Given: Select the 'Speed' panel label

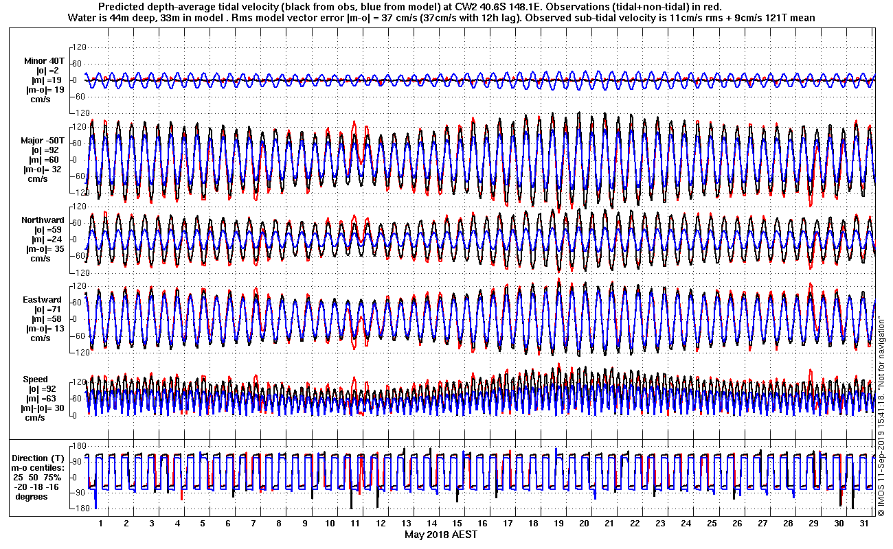Looking at the screenshot, I should 35,379.
